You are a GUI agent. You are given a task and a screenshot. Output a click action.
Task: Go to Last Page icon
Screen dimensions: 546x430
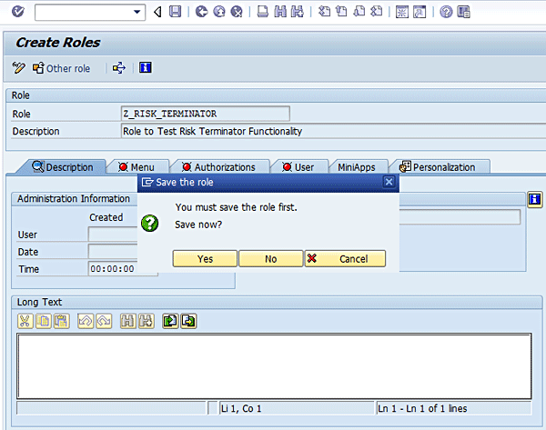click(377, 12)
